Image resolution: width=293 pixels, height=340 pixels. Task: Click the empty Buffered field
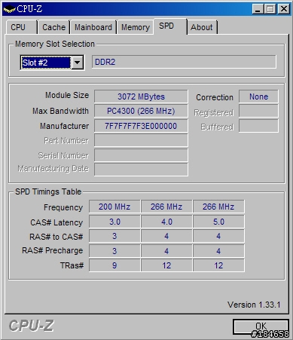258,126
